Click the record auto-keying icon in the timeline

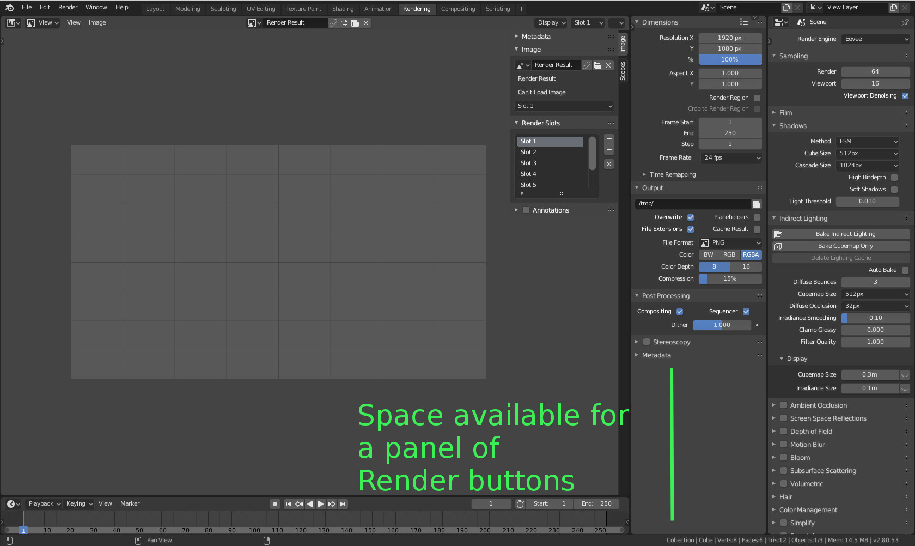[x=274, y=504]
